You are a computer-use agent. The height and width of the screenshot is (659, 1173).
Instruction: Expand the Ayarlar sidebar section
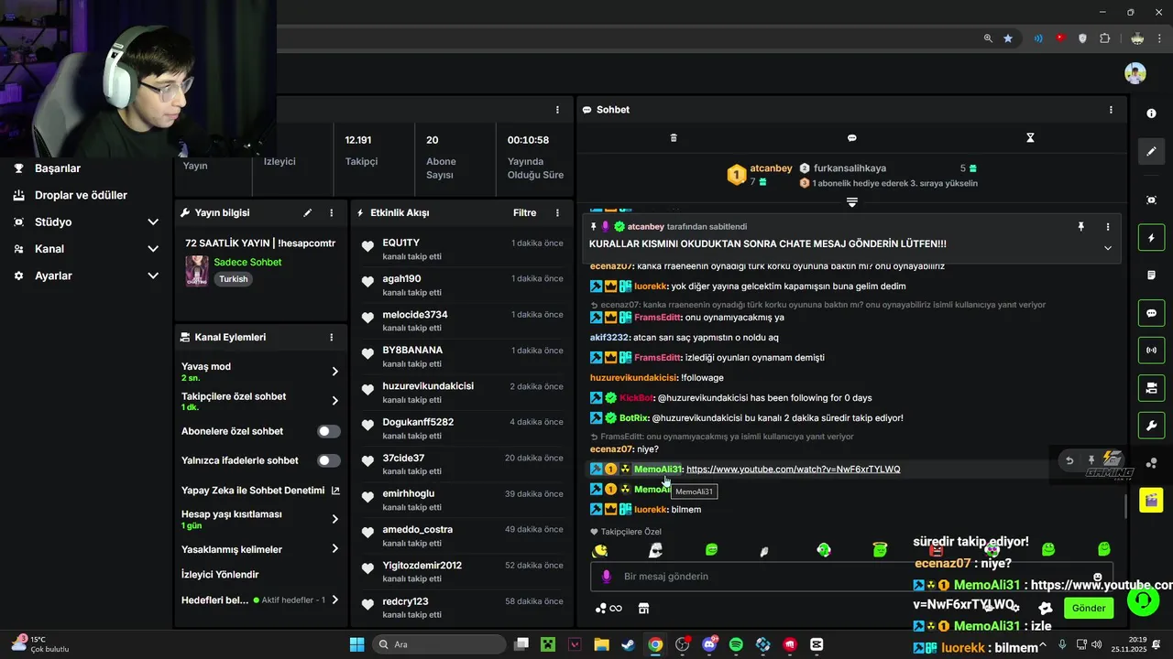click(x=86, y=275)
